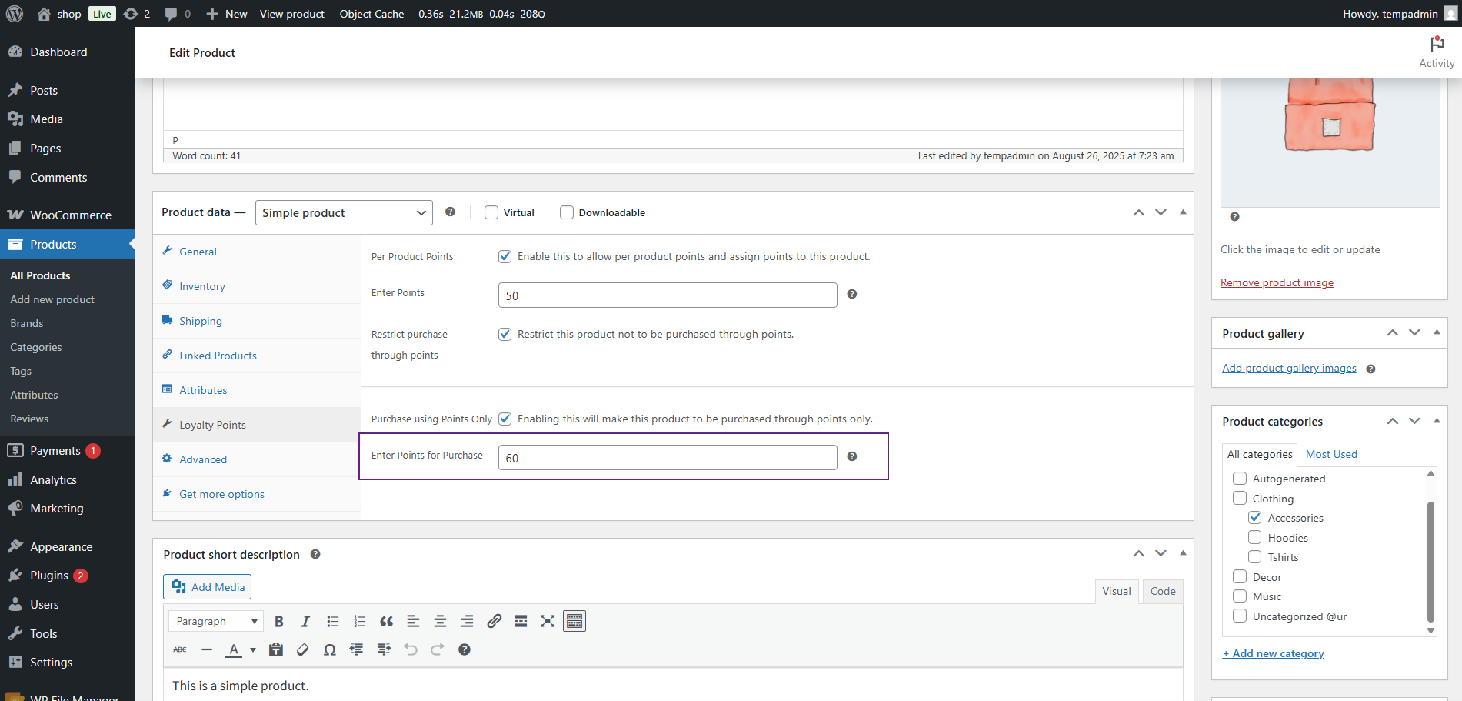This screenshot has width=1462, height=701.
Task: Open the Inventory product data tab
Action: (202, 286)
